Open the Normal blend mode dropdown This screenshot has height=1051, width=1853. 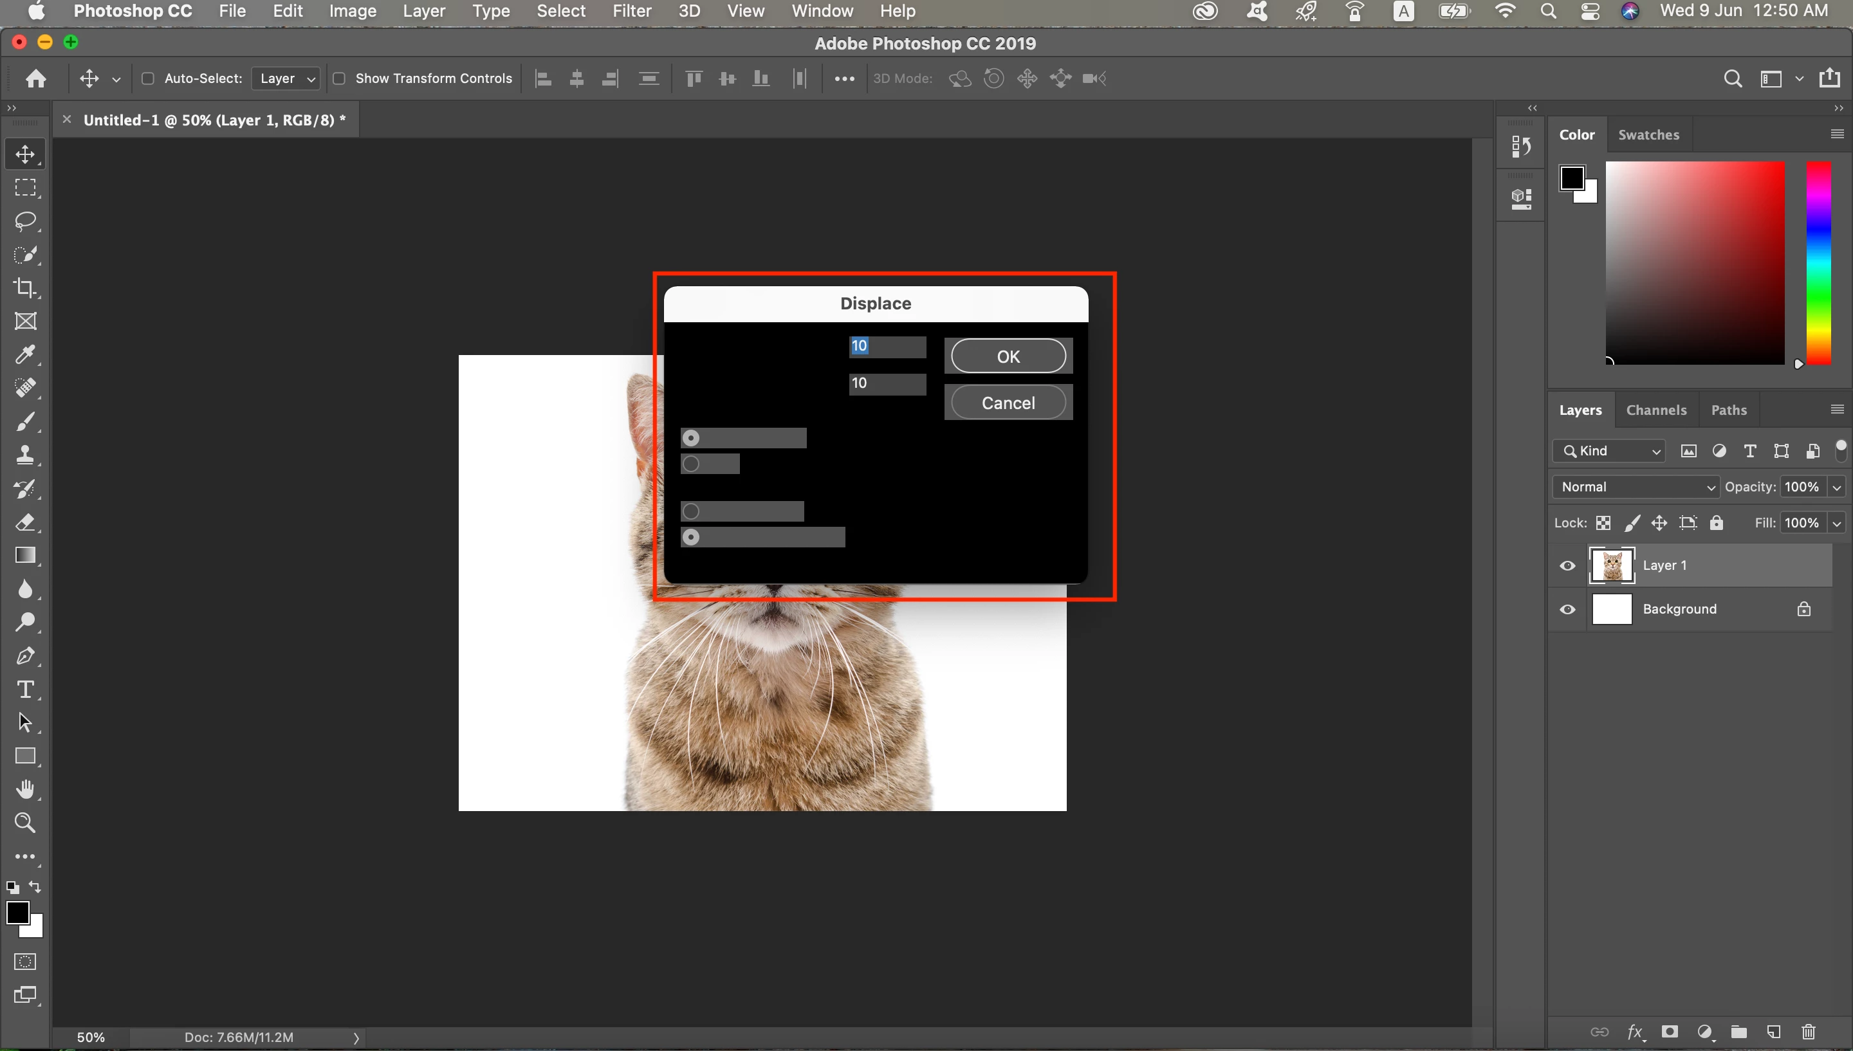click(x=1635, y=486)
